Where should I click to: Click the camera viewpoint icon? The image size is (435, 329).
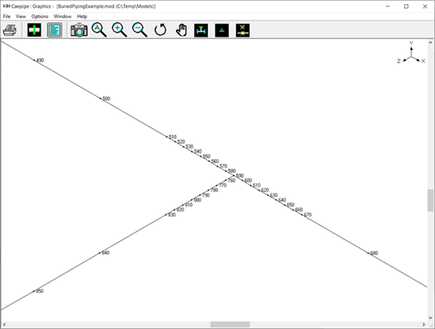pos(79,30)
